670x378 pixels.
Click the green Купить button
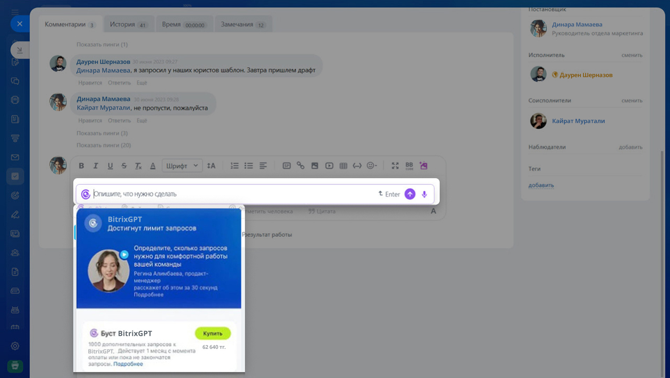point(213,333)
